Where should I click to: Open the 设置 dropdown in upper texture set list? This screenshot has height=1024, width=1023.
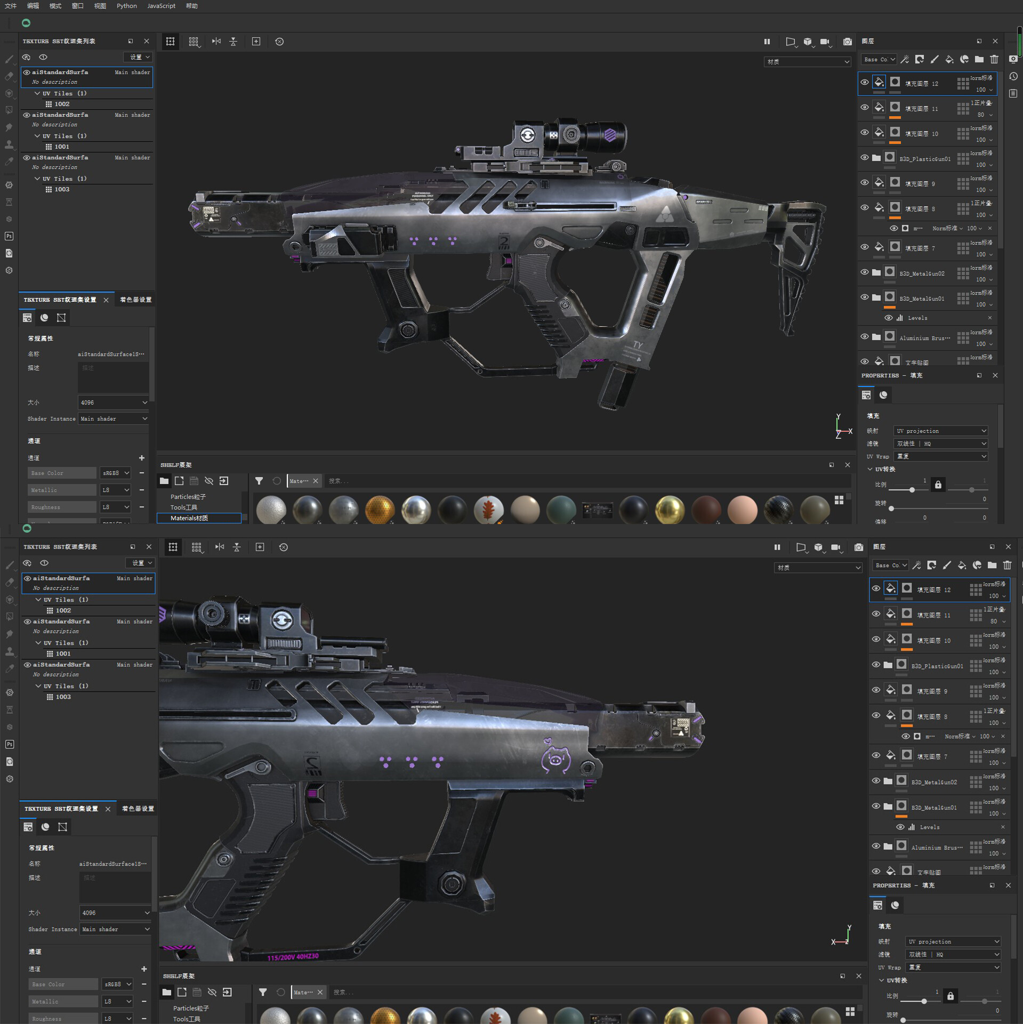point(138,57)
